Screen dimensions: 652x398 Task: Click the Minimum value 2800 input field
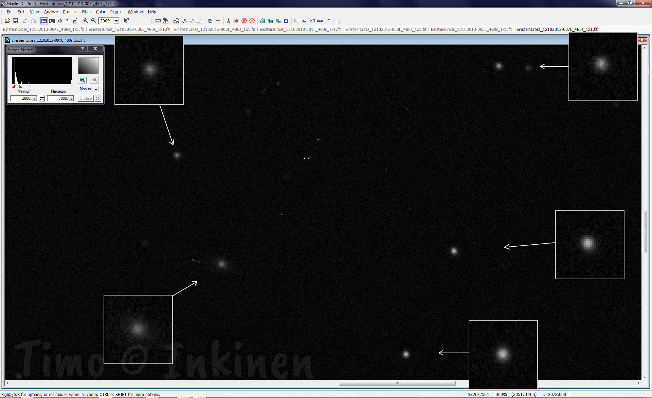[21, 98]
